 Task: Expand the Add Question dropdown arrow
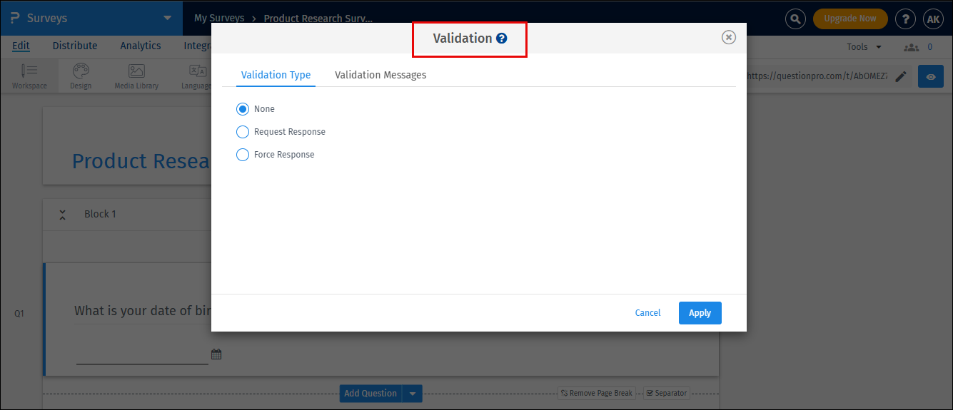[x=413, y=394]
